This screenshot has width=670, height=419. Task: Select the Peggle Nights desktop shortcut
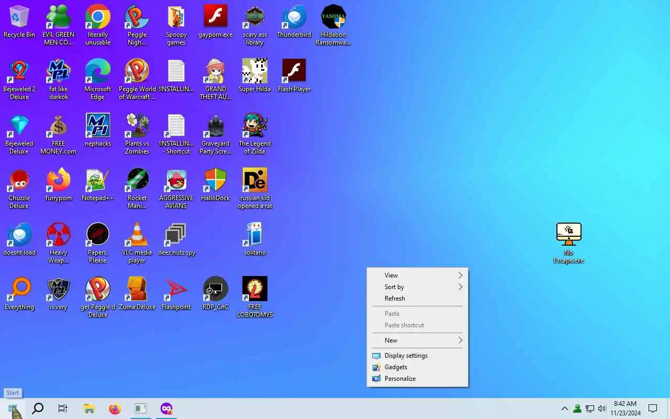[x=137, y=25]
